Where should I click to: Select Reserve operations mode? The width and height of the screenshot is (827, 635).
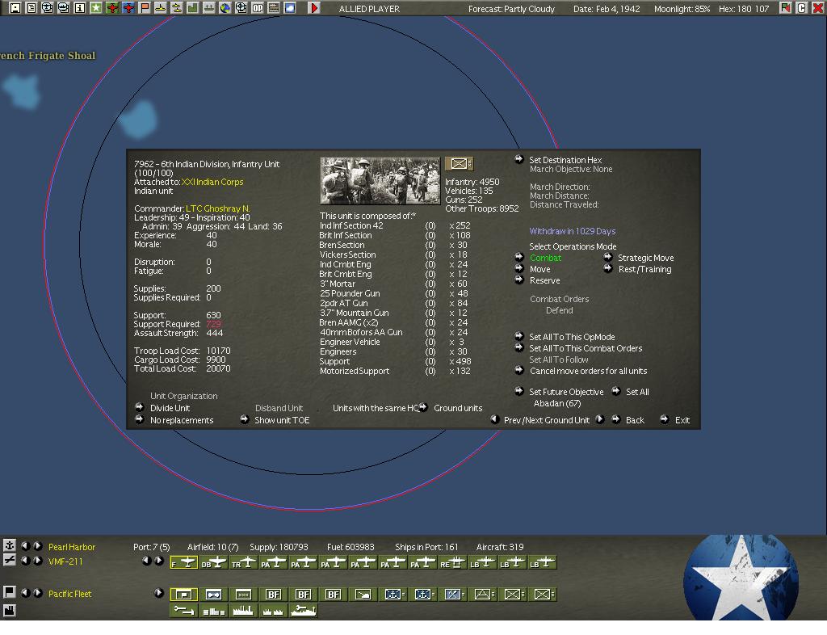tap(545, 280)
